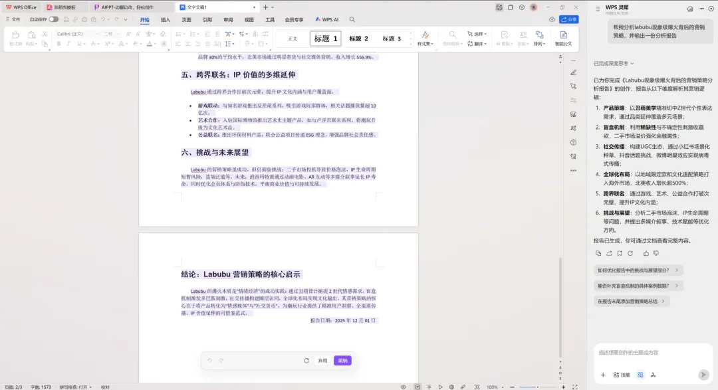Click the plus attachment icon in prompt box
Screen dimensions: 718x390
[603, 375]
